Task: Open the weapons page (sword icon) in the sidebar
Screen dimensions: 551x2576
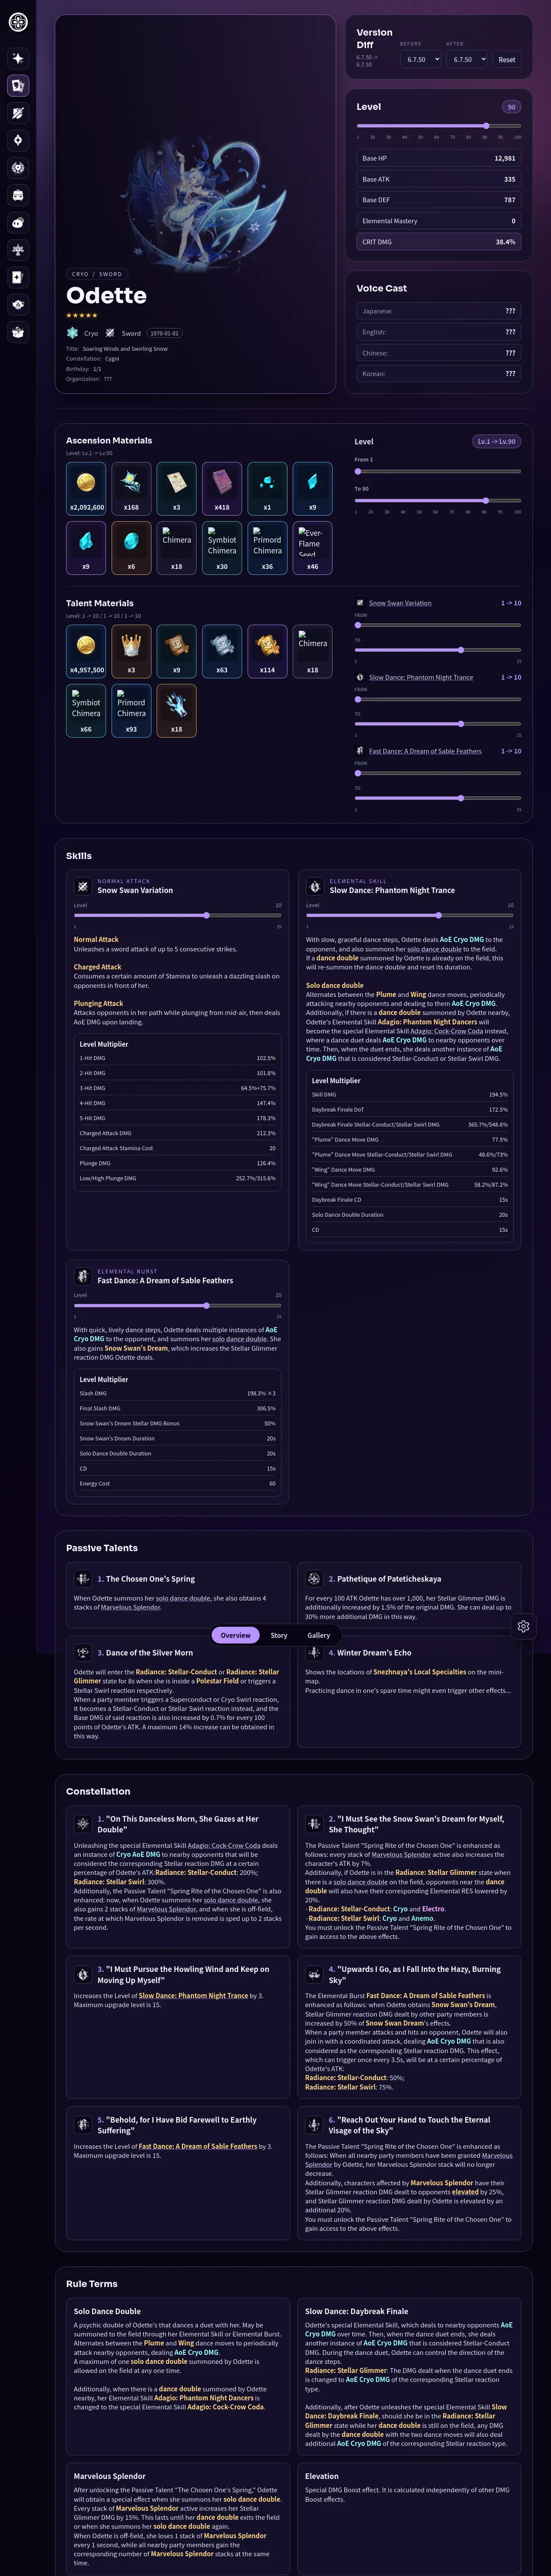Action: (x=18, y=113)
